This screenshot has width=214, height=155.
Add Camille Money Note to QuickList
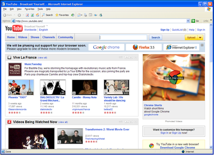(x=74, y=93)
